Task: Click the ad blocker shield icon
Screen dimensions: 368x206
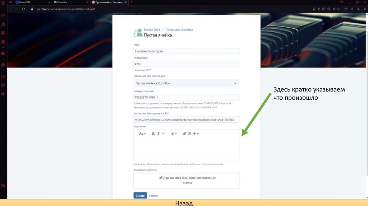Action: click(329, 9)
